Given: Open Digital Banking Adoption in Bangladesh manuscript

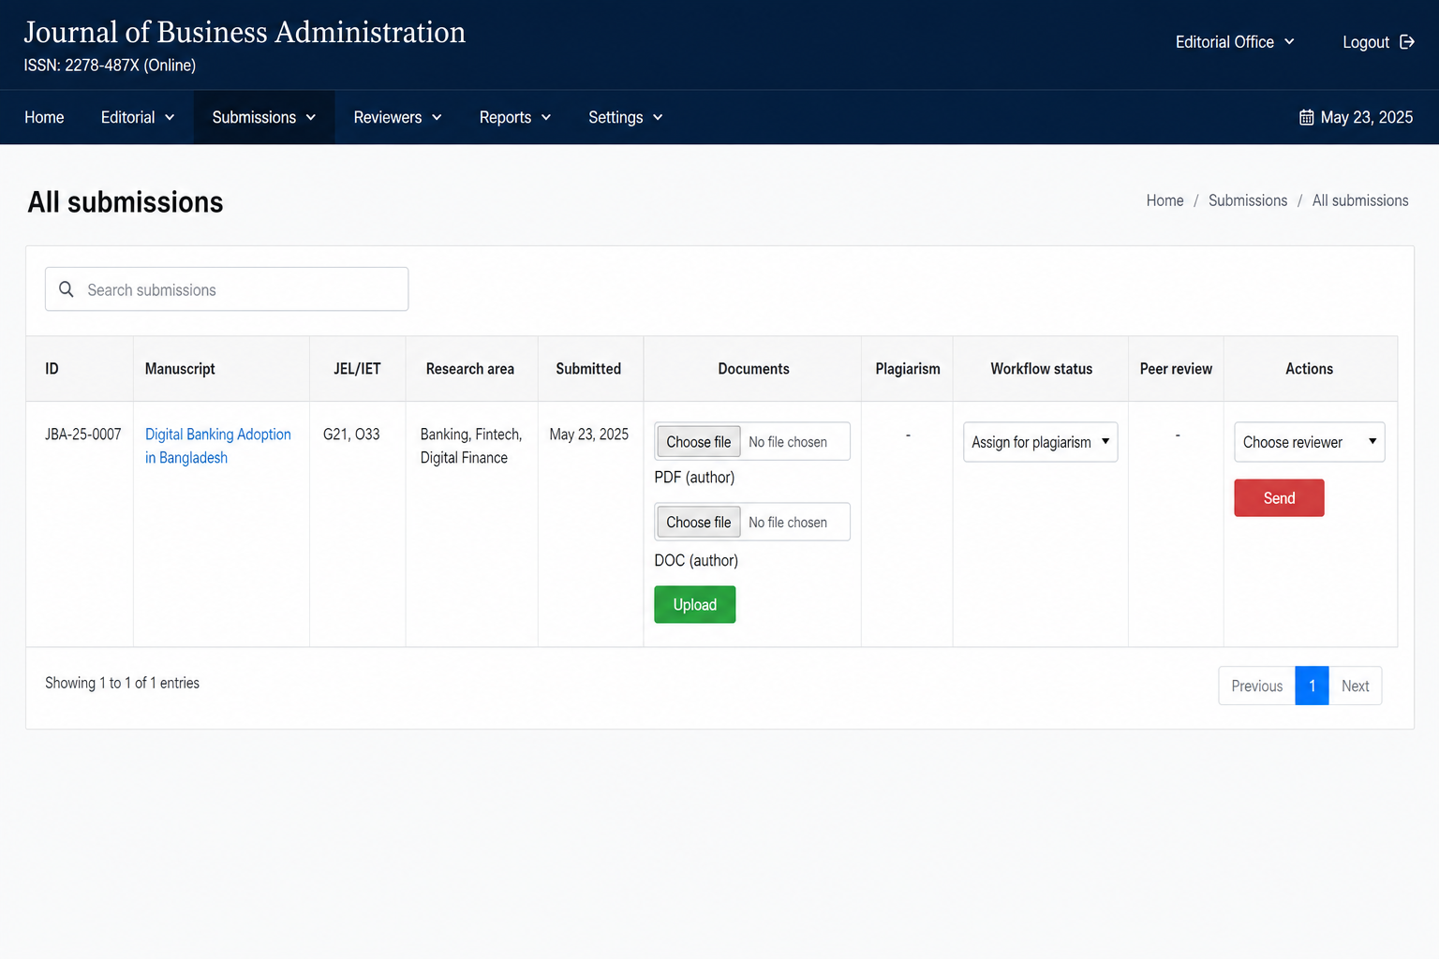Looking at the screenshot, I should click(217, 446).
